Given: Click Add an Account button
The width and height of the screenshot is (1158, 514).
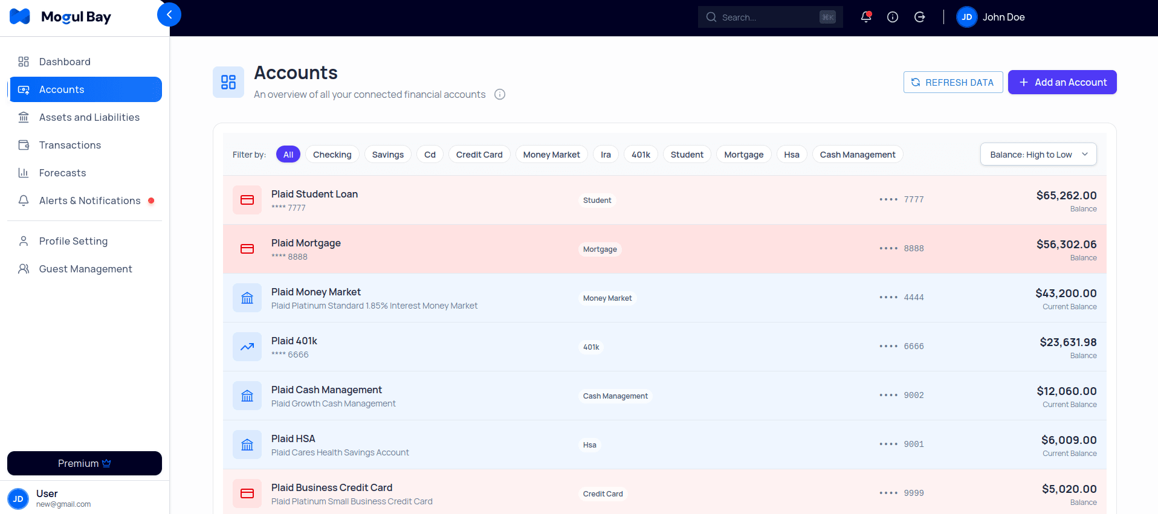Looking at the screenshot, I should (x=1063, y=82).
